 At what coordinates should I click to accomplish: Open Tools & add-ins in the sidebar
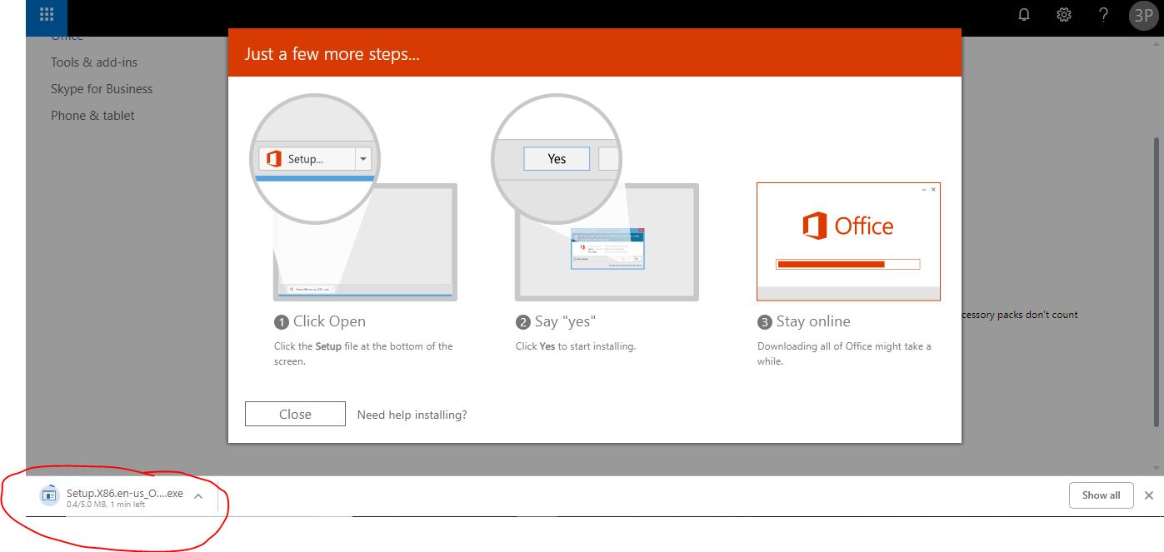[94, 62]
